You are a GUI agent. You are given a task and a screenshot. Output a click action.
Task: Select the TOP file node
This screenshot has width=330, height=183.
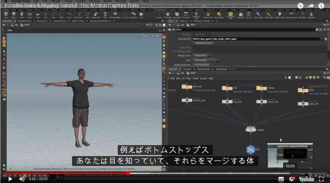point(227,88)
